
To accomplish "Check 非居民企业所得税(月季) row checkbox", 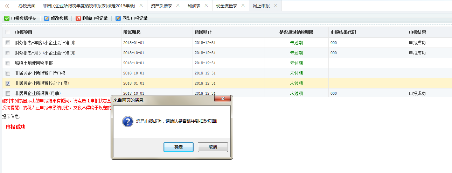I will tap(8, 93).
